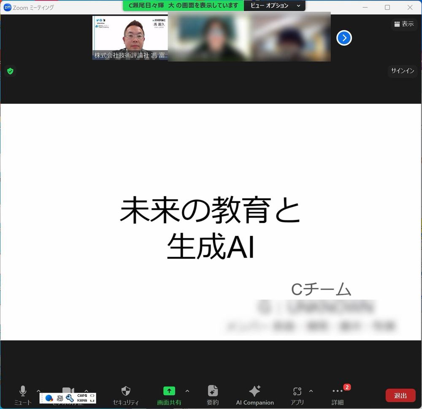This screenshot has height=409, width=422.
Task: Toggle video with ビデオの停止
Action: coord(68,392)
